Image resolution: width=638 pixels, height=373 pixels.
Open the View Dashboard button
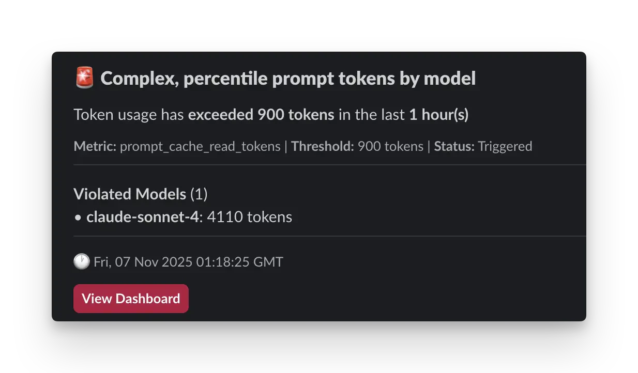tap(130, 299)
